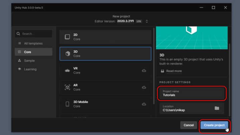Click the Read more people icon
240x135 pixels.
[162, 71]
